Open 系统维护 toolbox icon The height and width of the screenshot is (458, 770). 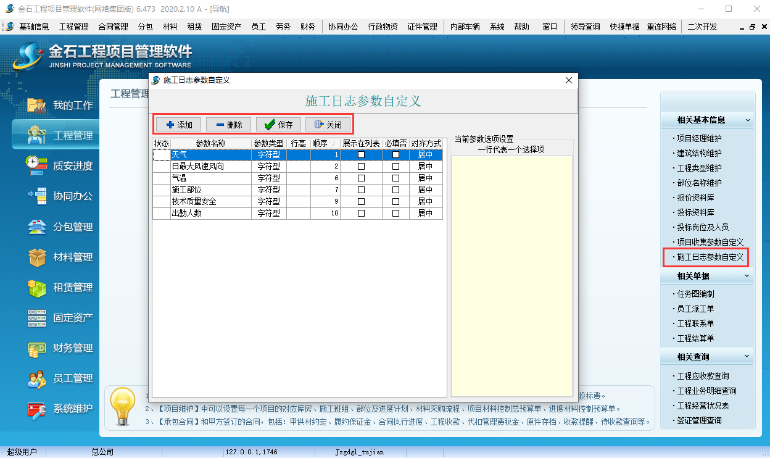[37, 409]
